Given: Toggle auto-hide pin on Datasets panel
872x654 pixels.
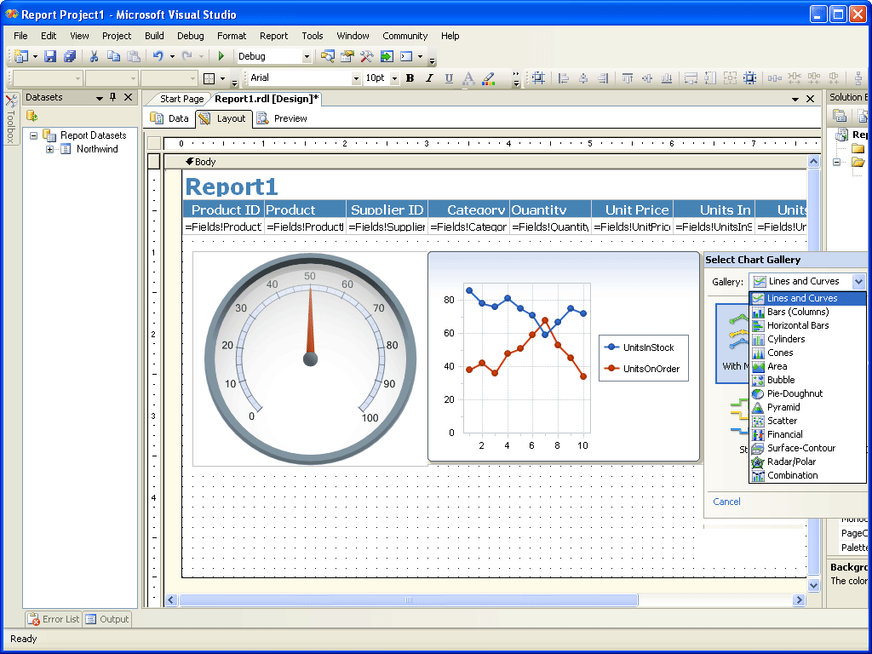Looking at the screenshot, I should point(113,97).
